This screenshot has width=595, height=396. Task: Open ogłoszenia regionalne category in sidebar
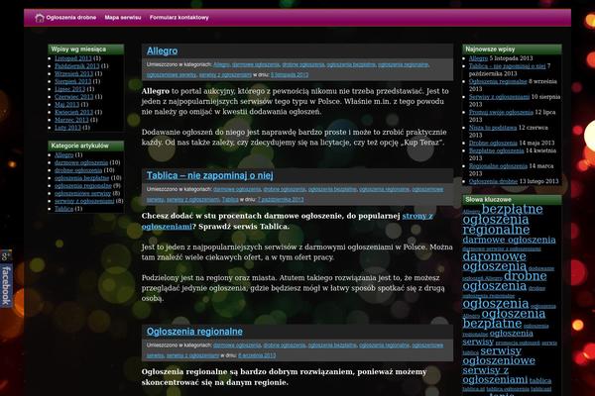(x=82, y=186)
